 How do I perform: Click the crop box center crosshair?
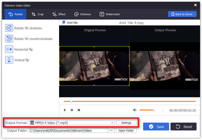point(94,66)
